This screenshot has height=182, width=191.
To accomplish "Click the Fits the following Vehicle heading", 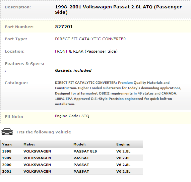I will click(44, 132).
